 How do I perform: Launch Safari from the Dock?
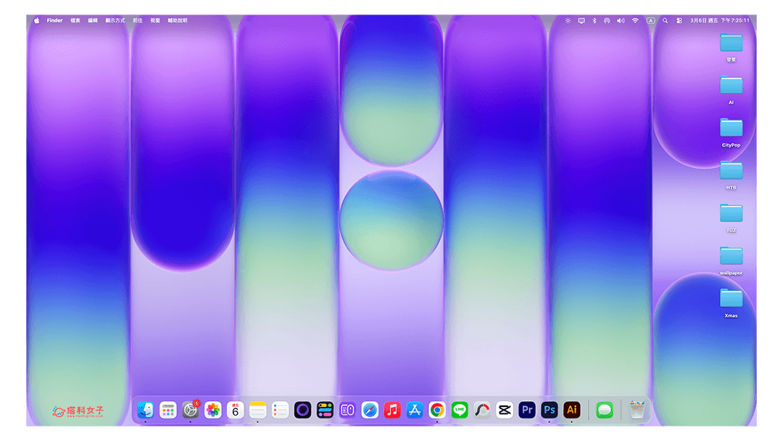(x=370, y=410)
